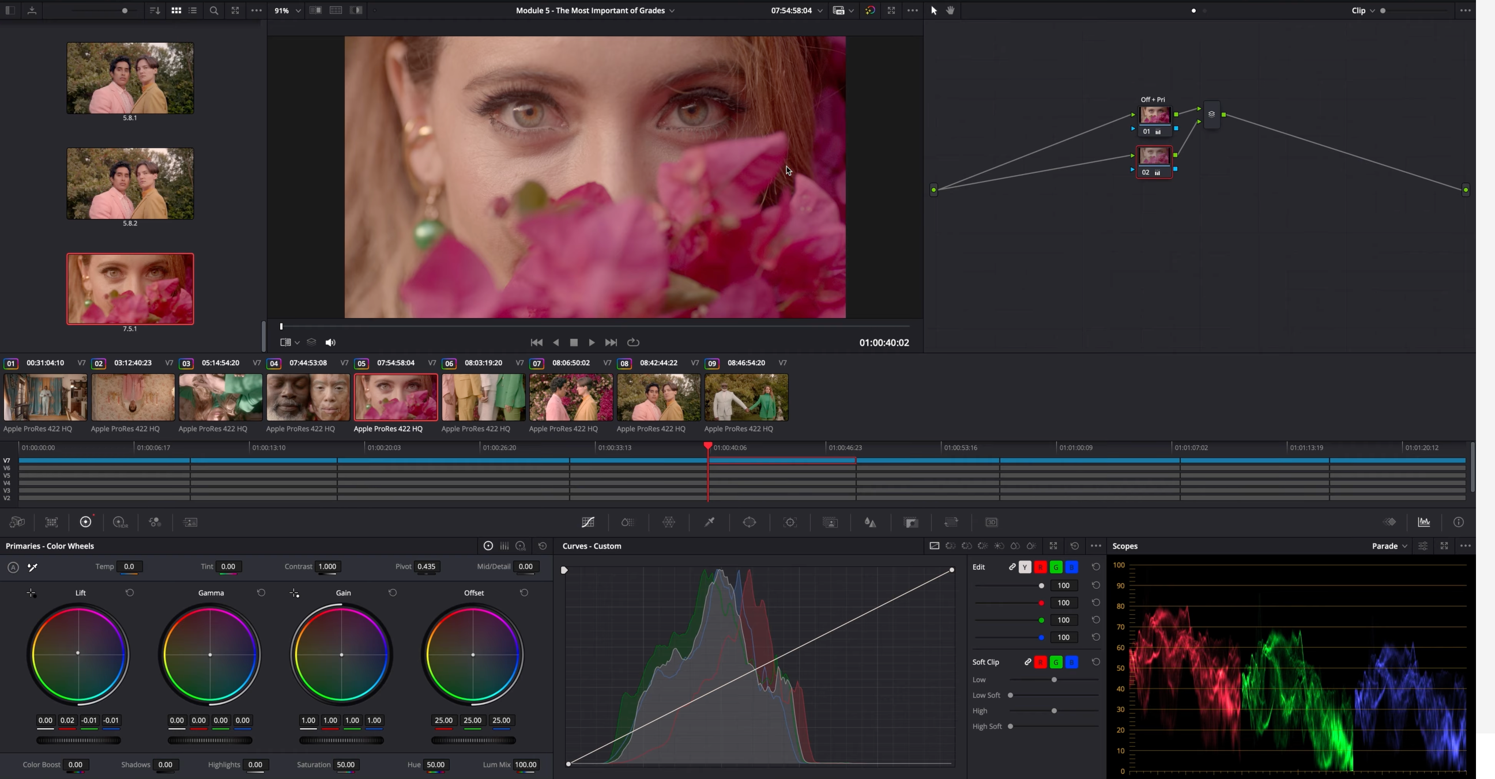Viewport: 1495px width, 779px height.
Task: Select the hand pan tool in node editor
Action: click(951, 10)
